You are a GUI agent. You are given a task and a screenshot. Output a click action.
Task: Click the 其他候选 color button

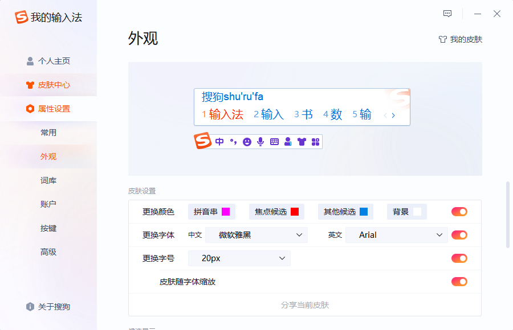pos(345,212)
